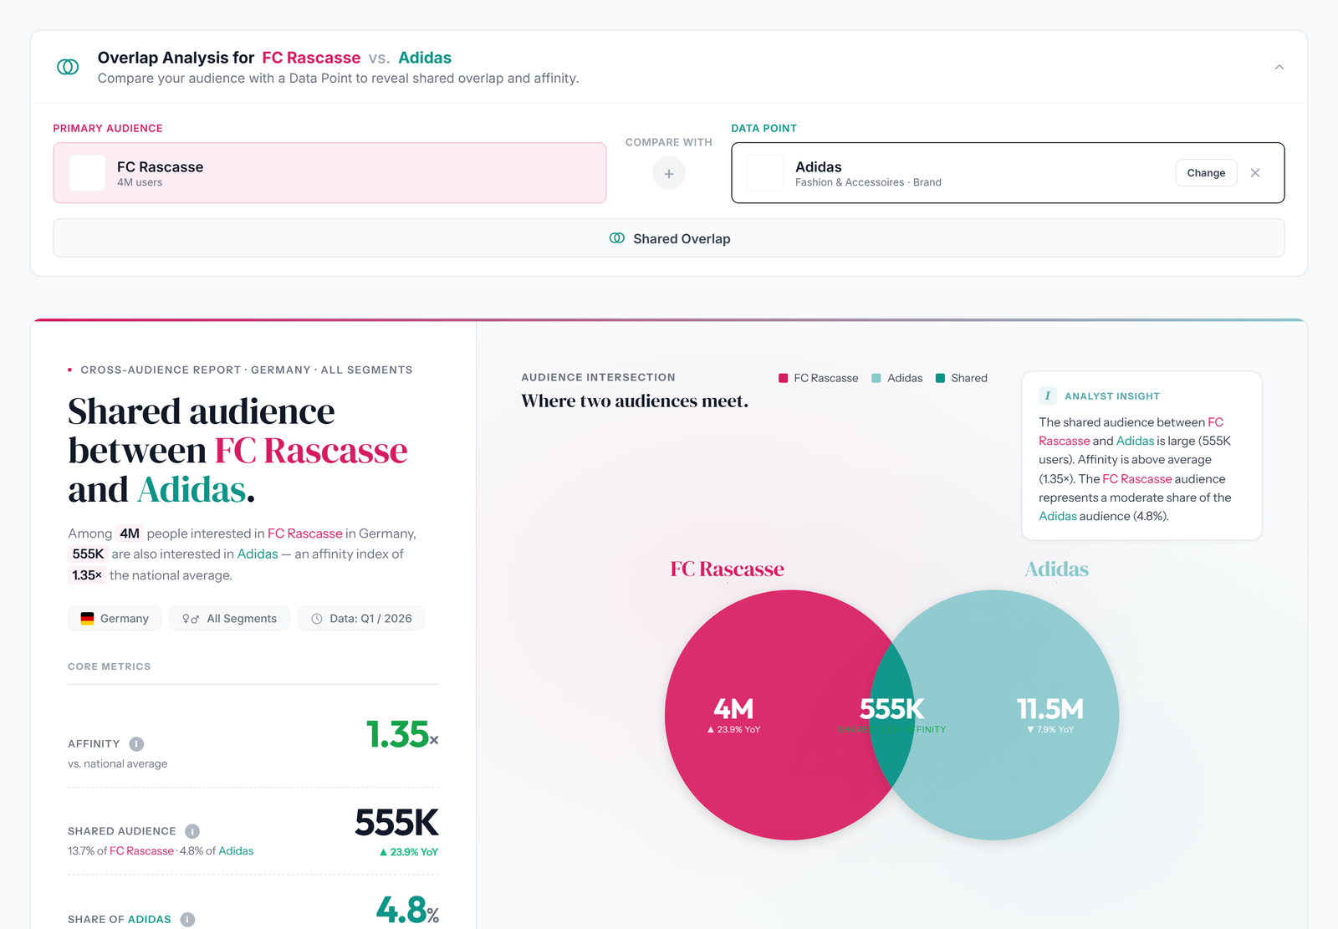Image resolution: width=1338 pixels, height=929 pixels.
Task: Remove Adidas data point with X icon
Action: tap(1255, 173)
